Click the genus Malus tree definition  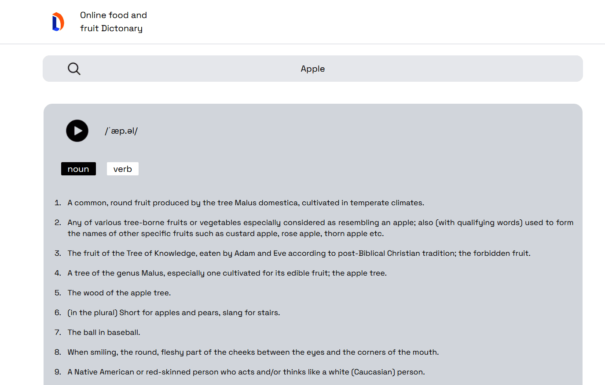tap(227, 273)
